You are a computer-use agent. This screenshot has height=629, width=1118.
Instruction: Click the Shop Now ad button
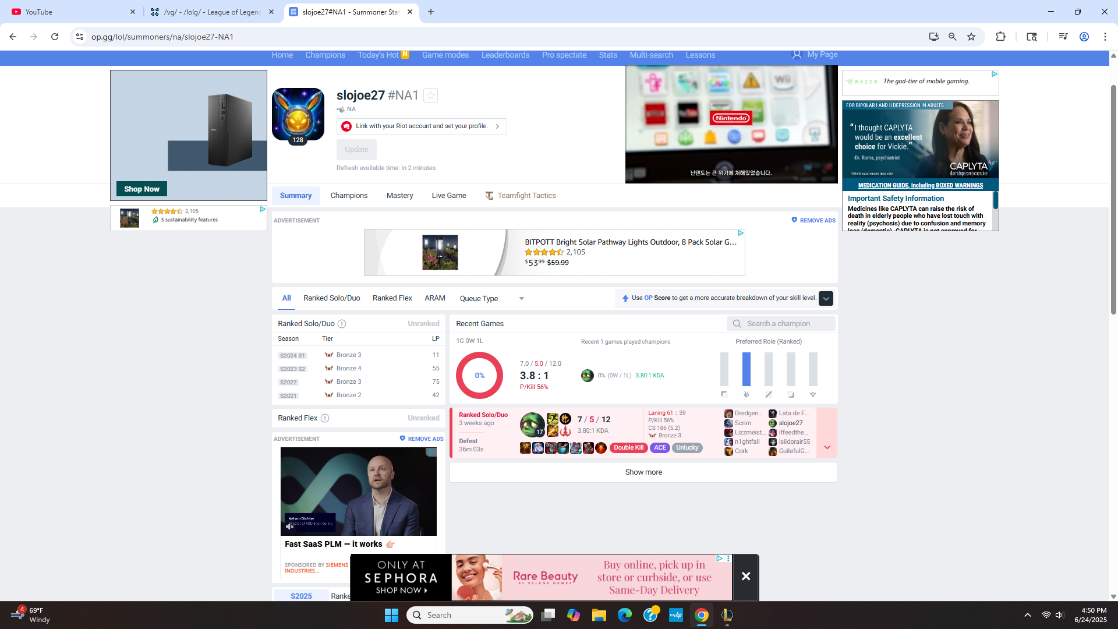pos(141,189)
